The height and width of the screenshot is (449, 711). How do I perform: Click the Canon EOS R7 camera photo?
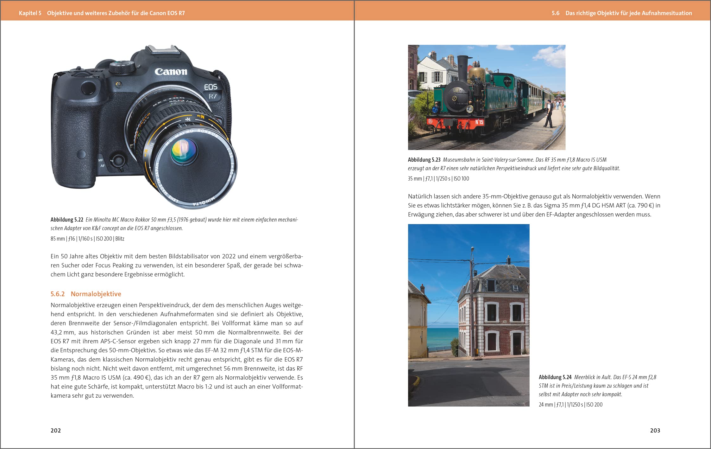[144, 127]
